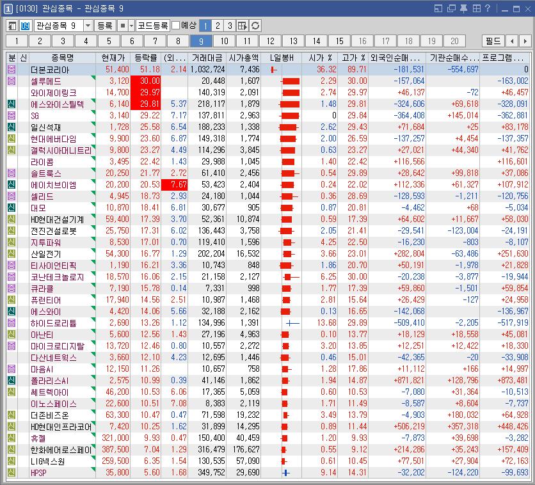The width and height of the screenshot is (535, 485).
Task: Show next field columns with right arrow
Action: tap(525, 41)
